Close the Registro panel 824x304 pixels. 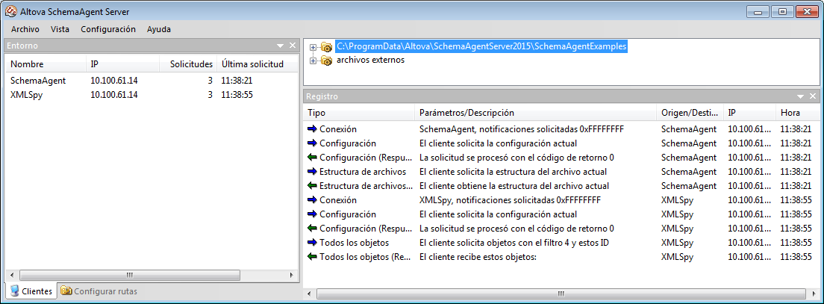coord(813,96)
